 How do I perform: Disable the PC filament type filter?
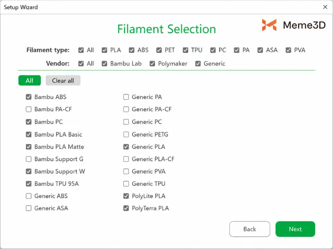coord(213,50)
